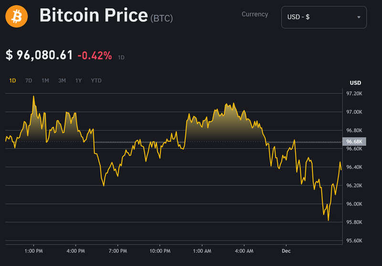Switch to the 7D time range
Screen dimensions: 382x266
coord(29,81)
